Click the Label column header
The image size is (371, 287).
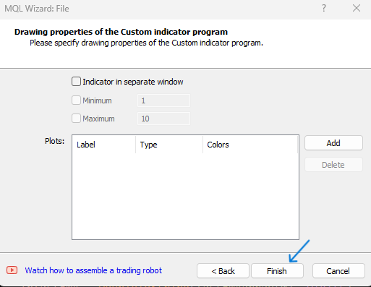pyautogui.click(x=104, y=145)
